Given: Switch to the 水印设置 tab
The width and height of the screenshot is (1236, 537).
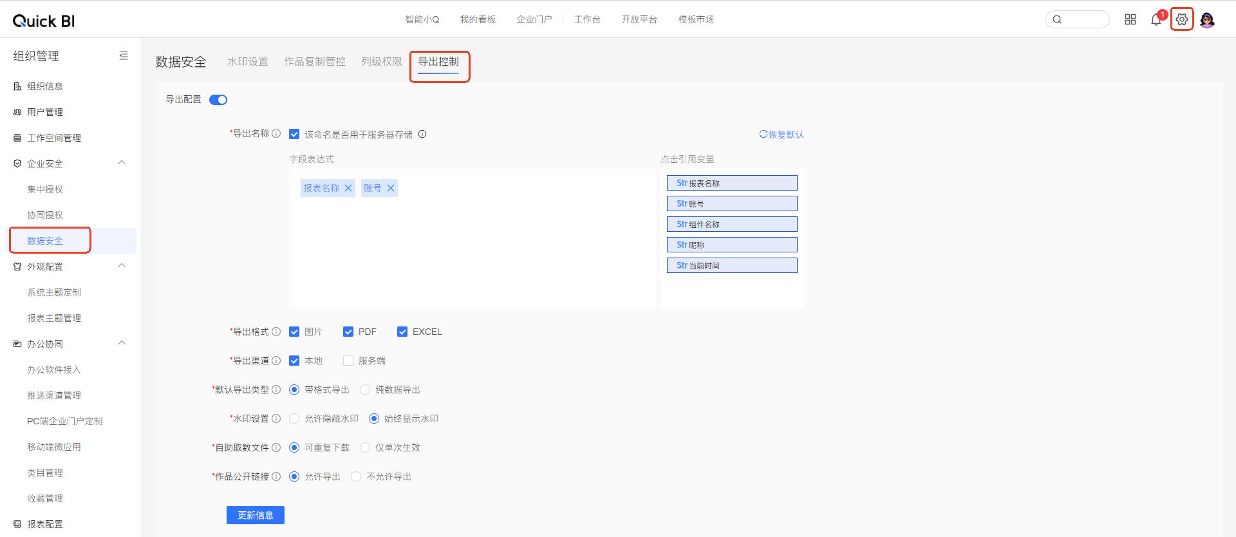Looking at the screenshot, I should point(247,62).
